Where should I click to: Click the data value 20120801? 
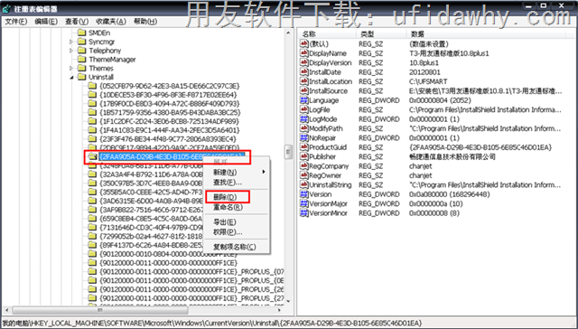424,72
